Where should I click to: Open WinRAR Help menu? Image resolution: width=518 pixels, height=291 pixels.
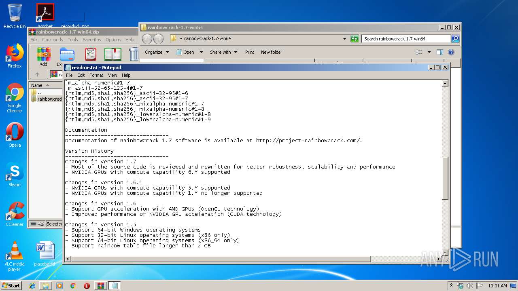(129, 40)
